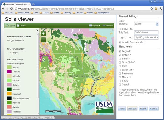Viewport: 164px width, 120px height.
Task: Open EdUC Back bookmark folder
Action: (8, 13)
